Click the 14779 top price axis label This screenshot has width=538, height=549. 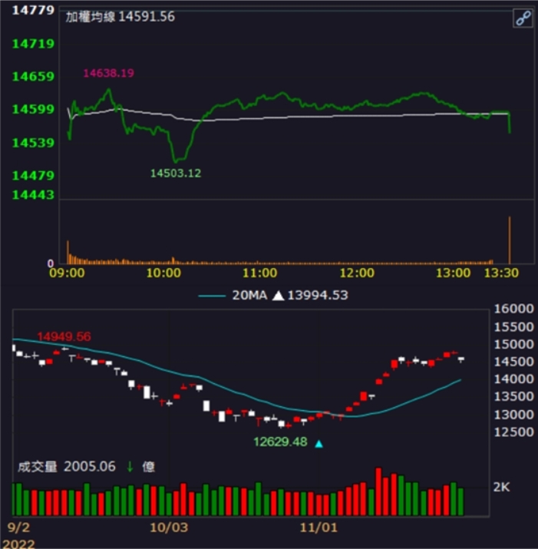click(33, 10)
